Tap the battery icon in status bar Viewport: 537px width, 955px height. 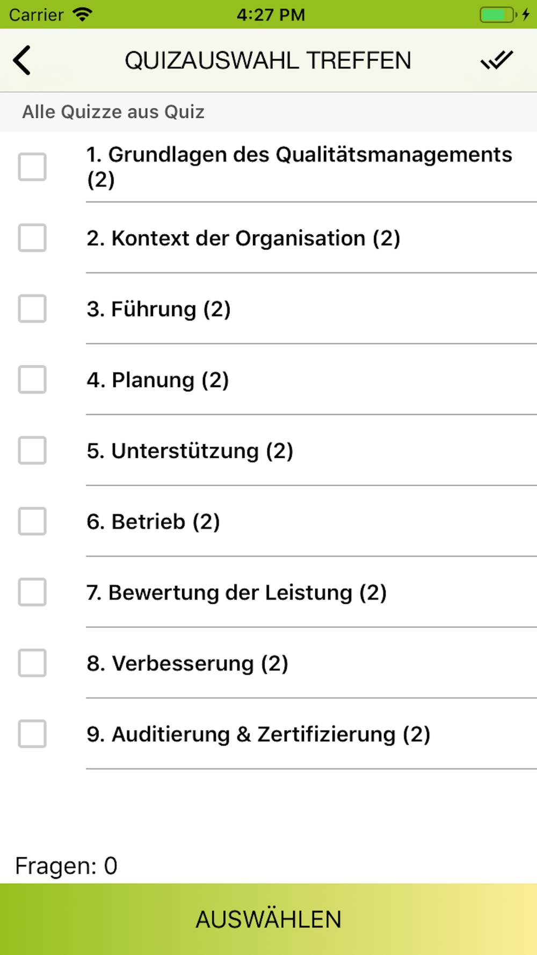coord(498,15)
